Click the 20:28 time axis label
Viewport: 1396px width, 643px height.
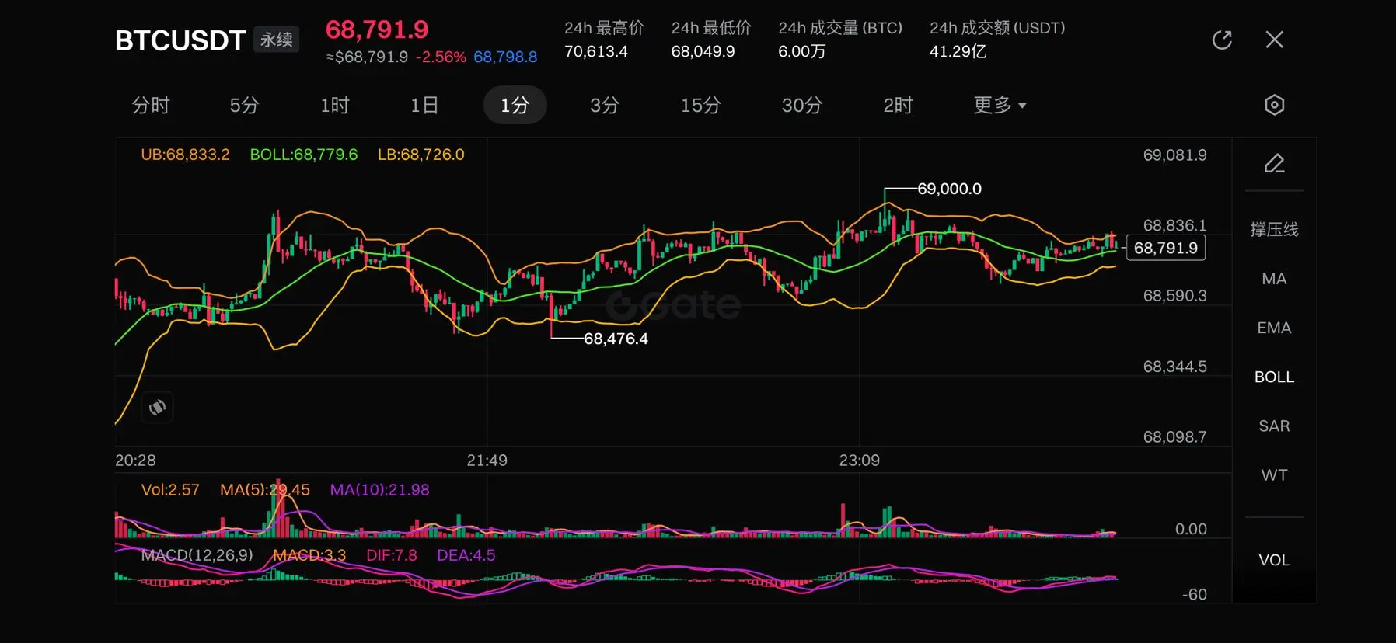(x=135, y=461)
